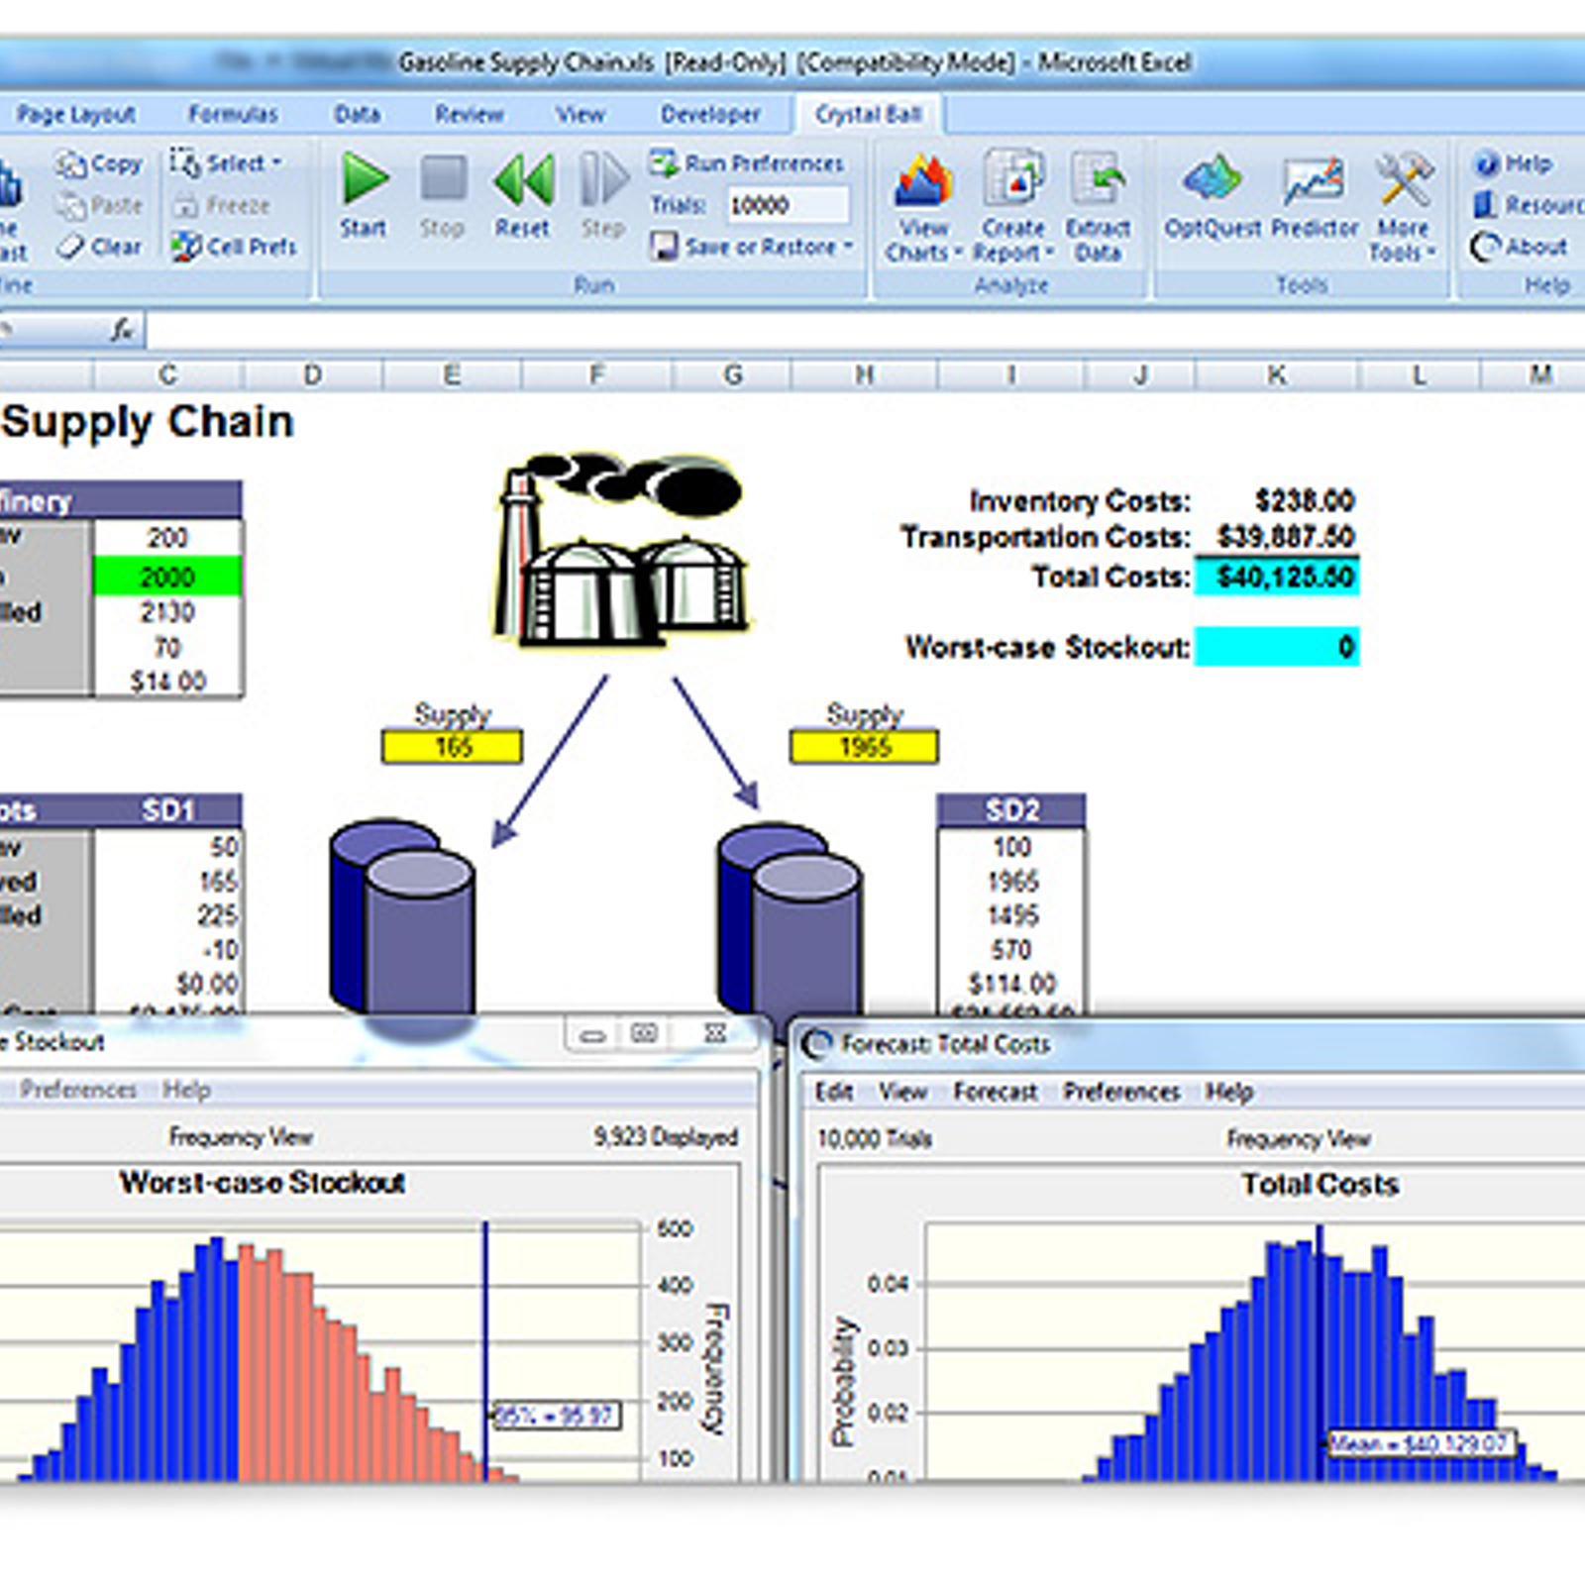
Task: Select Inventory Costs value $238.00
Action: click(1304, 501)
